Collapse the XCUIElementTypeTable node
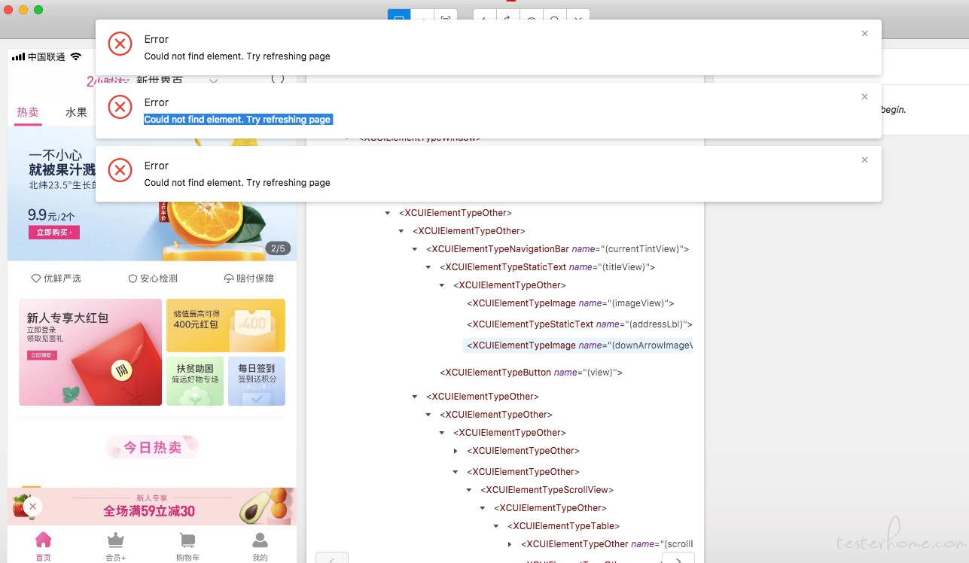 point(496,526)
